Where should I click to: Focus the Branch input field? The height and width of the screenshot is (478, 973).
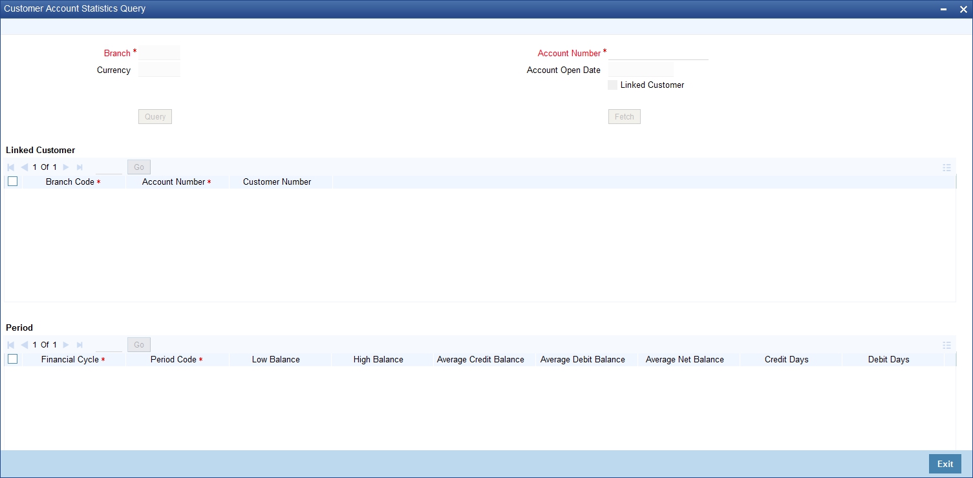(x=160, y=53)
